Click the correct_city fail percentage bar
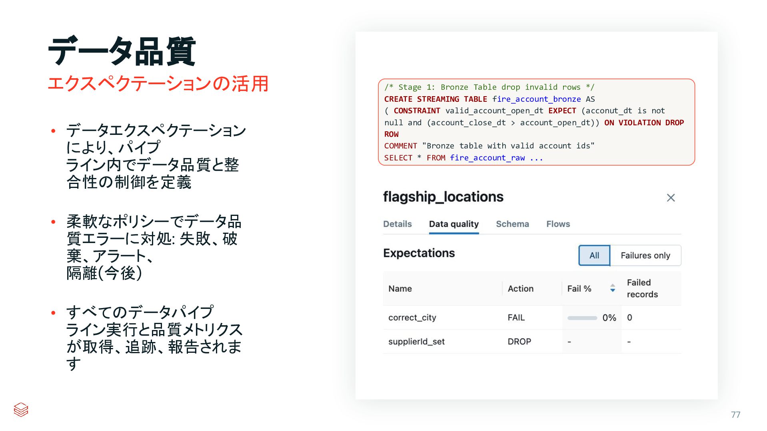Viewport: 767px width, 431px height. point(582,318)
